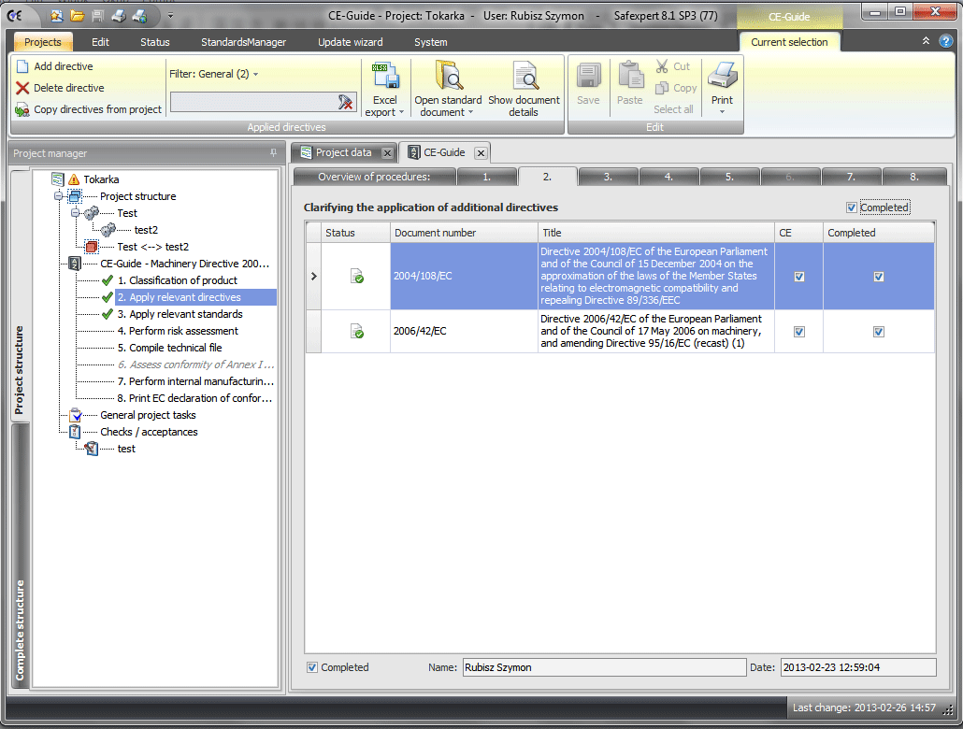Open standard document icon in ribbon
This screenshot has width=963, height=729.
pos(448,77)
